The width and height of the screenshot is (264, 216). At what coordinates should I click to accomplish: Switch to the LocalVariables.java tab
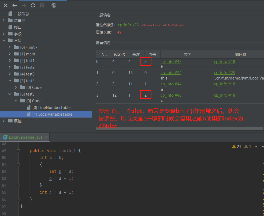tap(25, 137)
